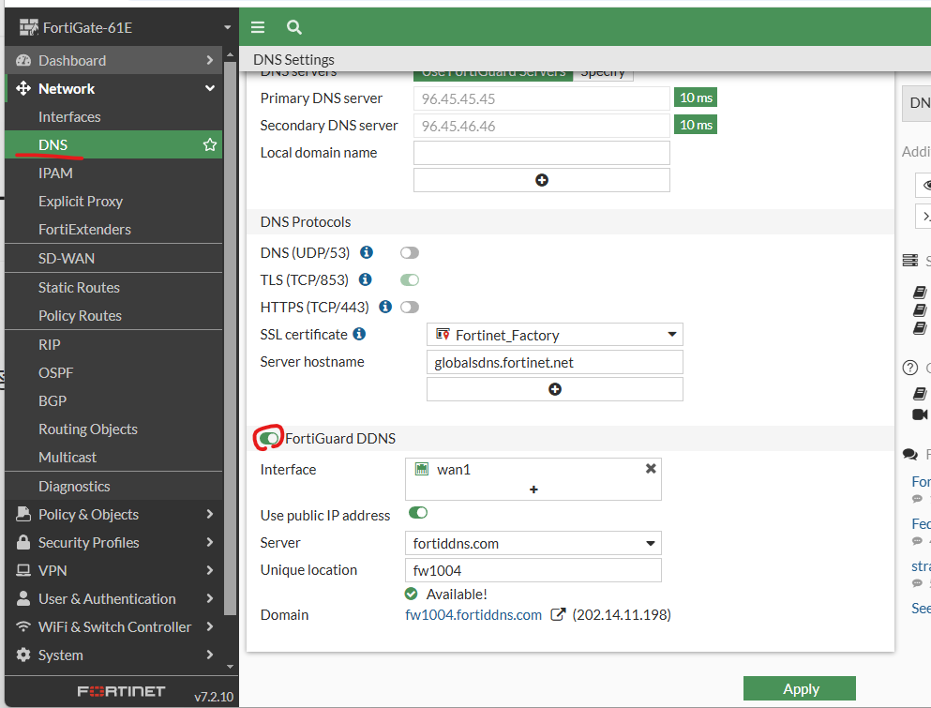
Task: Disable the FortiGuard DDNS switch
Action: pyautogui.click(x=269, y=438)
